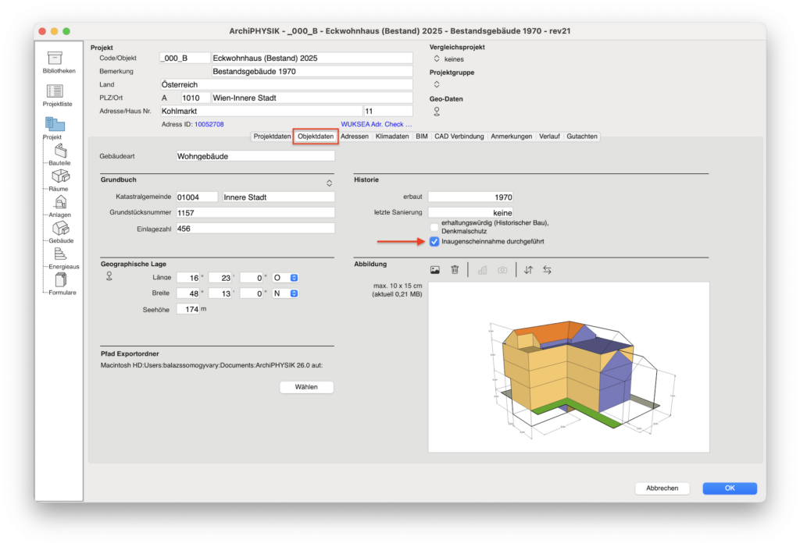Click the Einlagezahl field 456

coord(255,229)
